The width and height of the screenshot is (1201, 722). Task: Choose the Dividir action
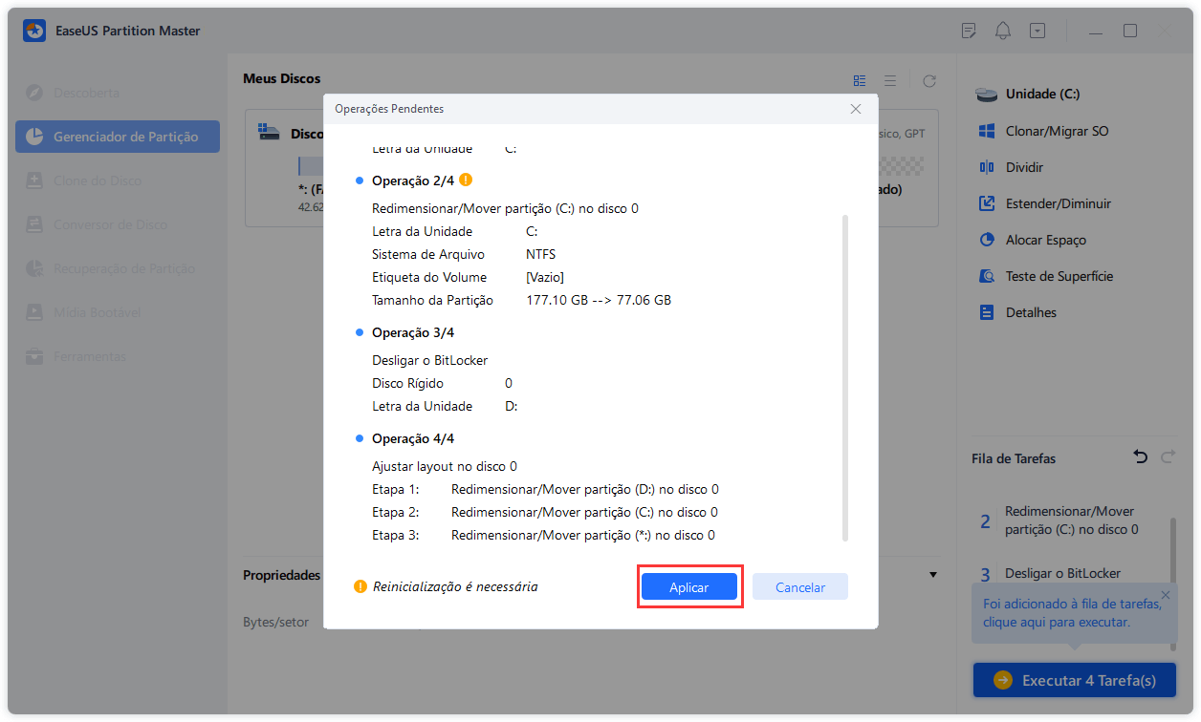tap(1024, 167)
